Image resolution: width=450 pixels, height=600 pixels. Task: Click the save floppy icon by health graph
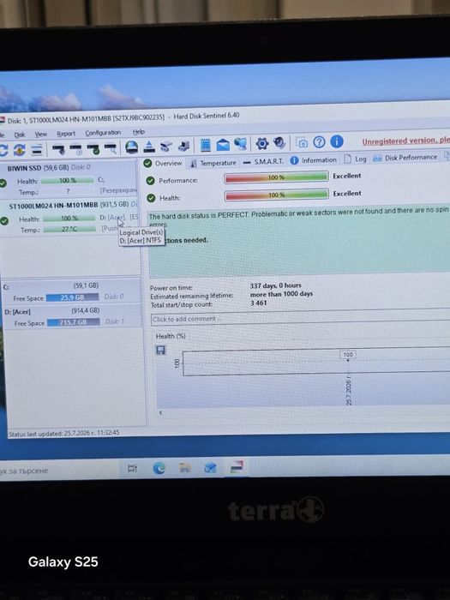(x=161, y=350)
